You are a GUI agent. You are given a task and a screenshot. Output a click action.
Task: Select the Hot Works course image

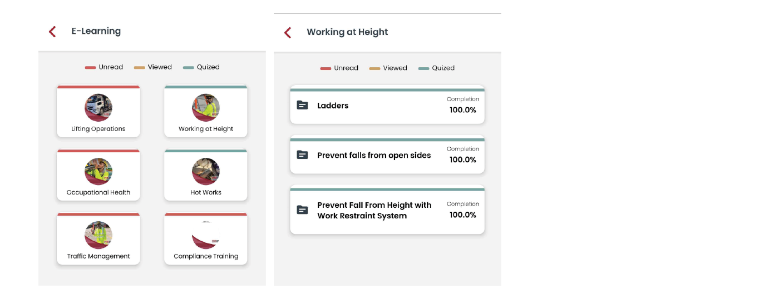coord(206,171)
